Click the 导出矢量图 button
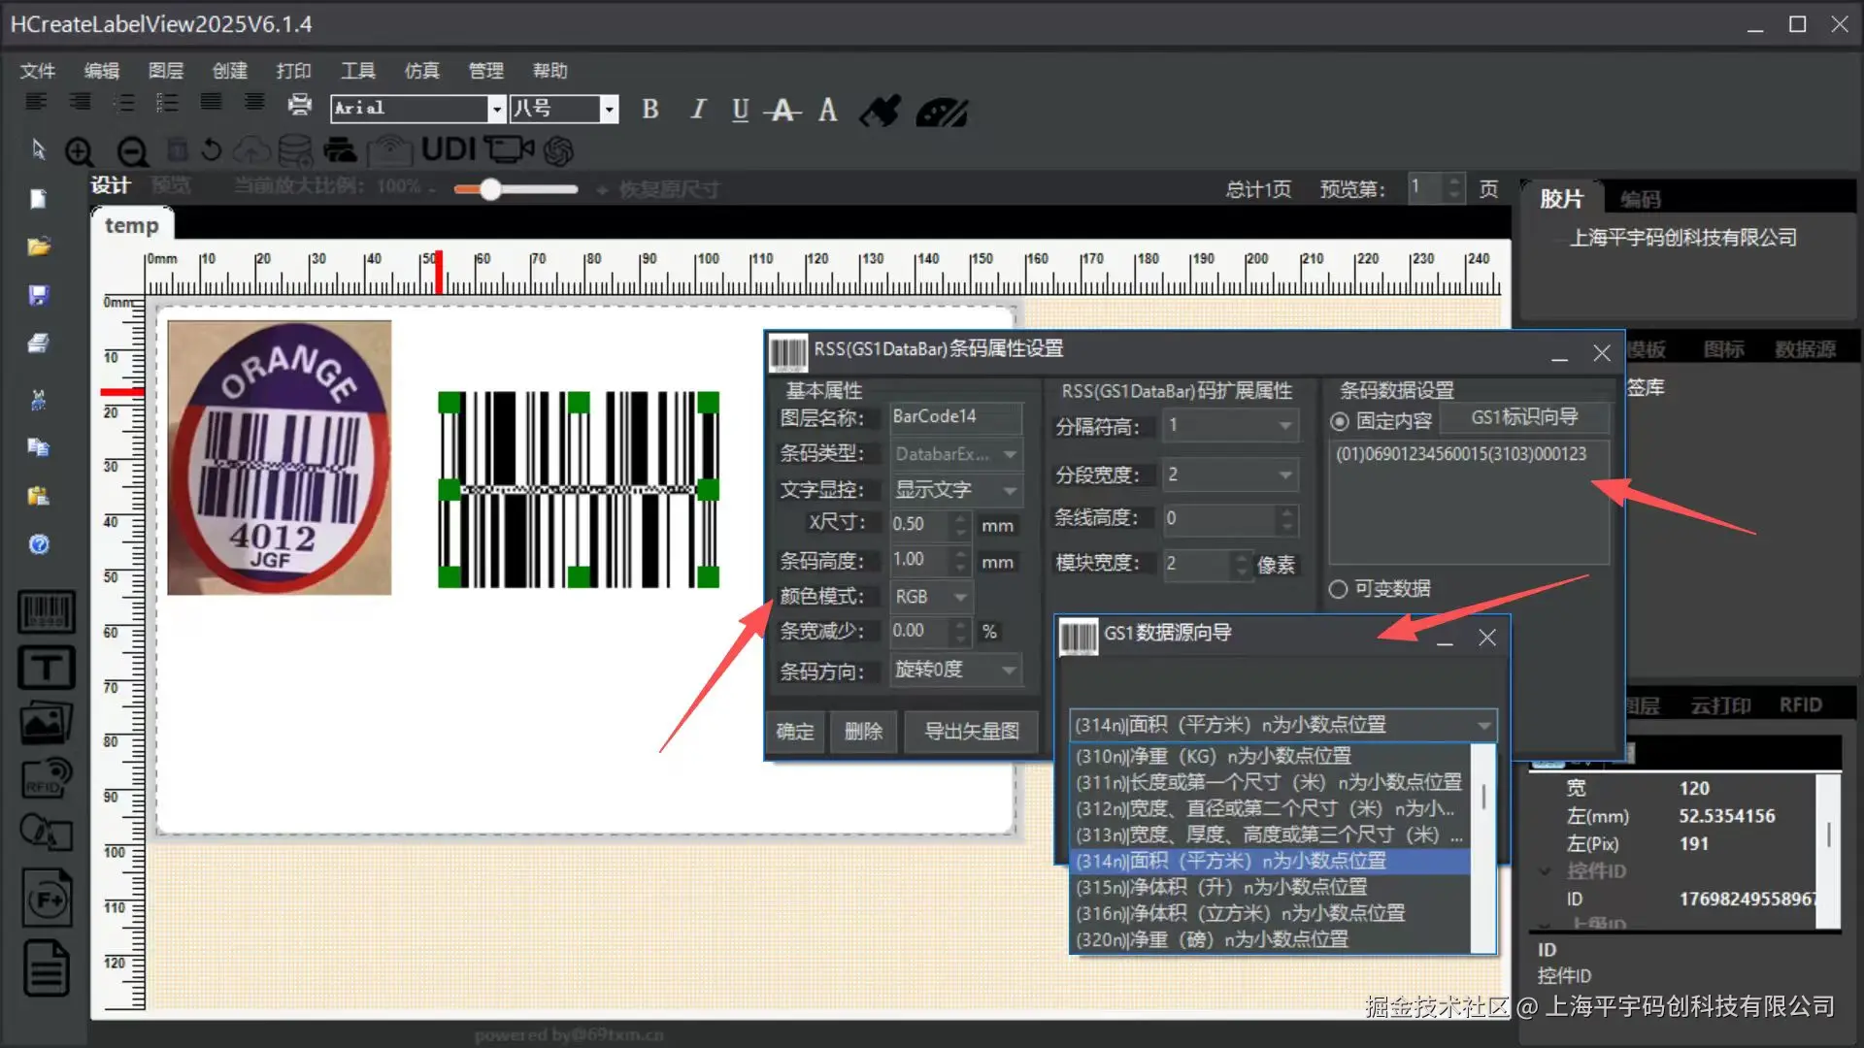The width and height of the screenshot is (1864, 1048). click(x=971, y=732)
